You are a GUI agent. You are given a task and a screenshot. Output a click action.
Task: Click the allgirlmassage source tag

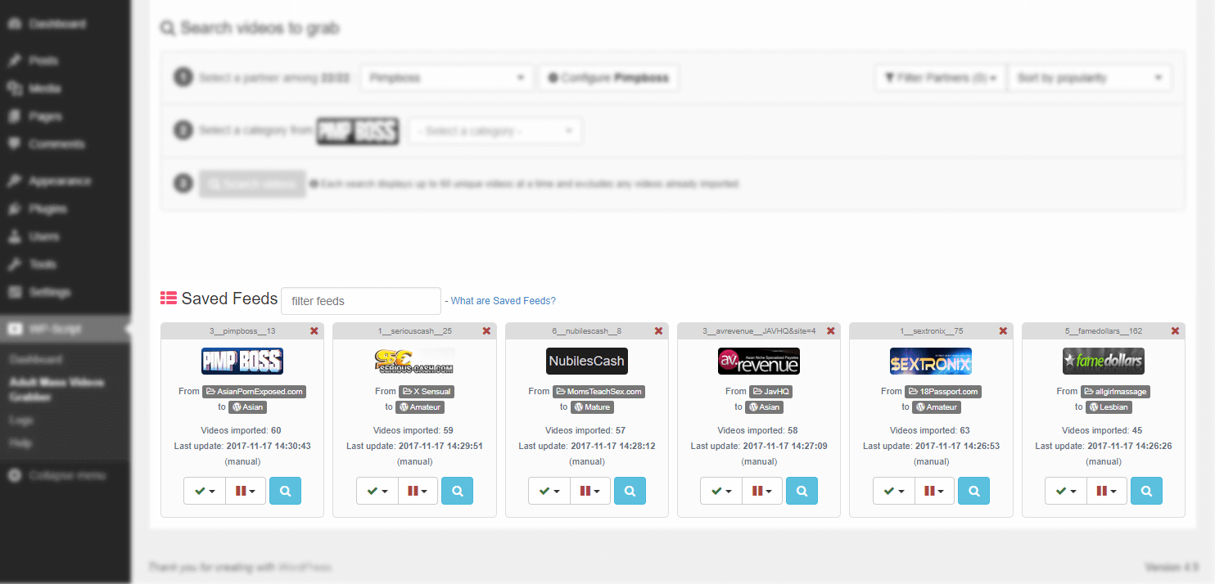pos(1115,391)
